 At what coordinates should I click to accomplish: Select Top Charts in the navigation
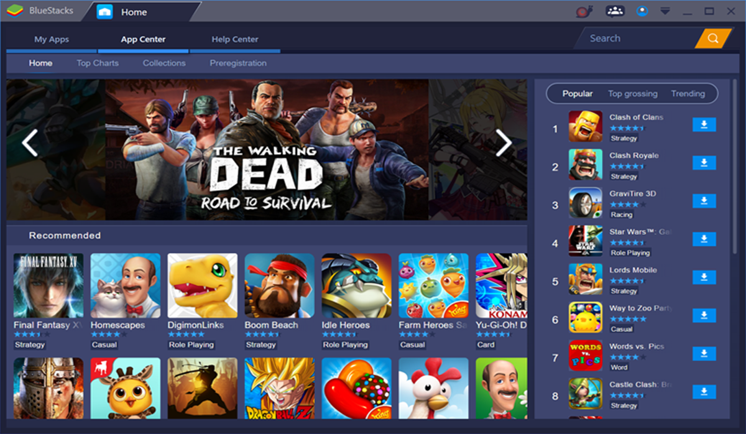pyautogui.click(x=97, y=63)
